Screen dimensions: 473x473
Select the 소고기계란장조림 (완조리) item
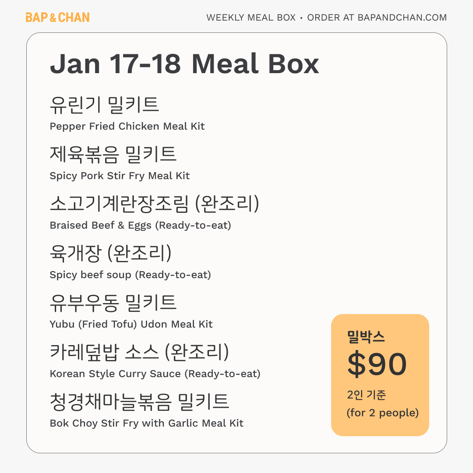155,204
